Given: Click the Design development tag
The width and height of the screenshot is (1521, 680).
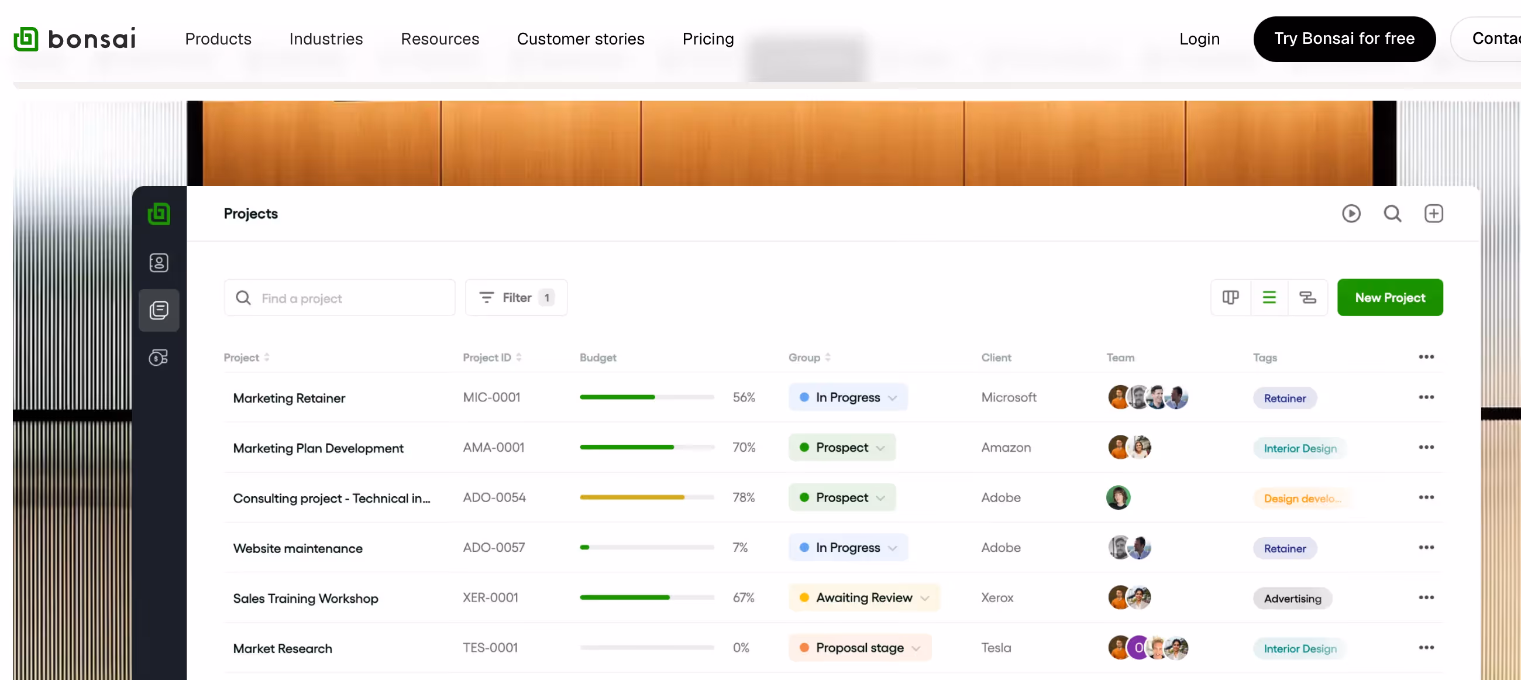Looking at the screenshot, I should coord(1302,499).
